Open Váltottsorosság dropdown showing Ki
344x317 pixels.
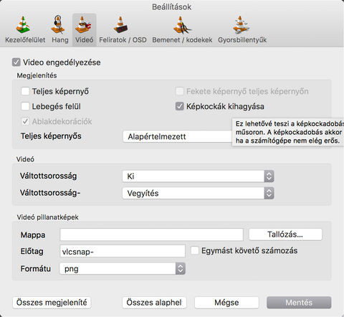198,176
